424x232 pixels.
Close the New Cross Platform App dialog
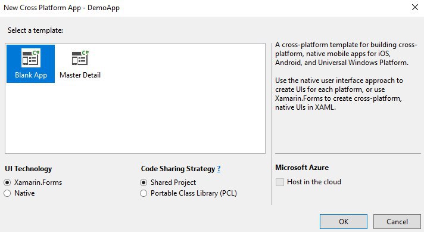[x=415, y=7]
